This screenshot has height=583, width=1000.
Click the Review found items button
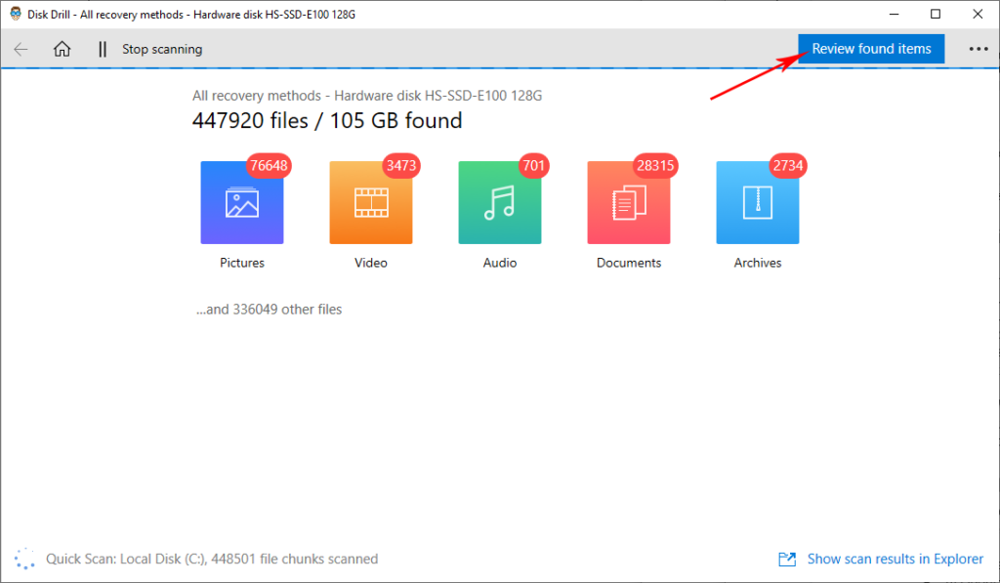(x=870, y=48)
